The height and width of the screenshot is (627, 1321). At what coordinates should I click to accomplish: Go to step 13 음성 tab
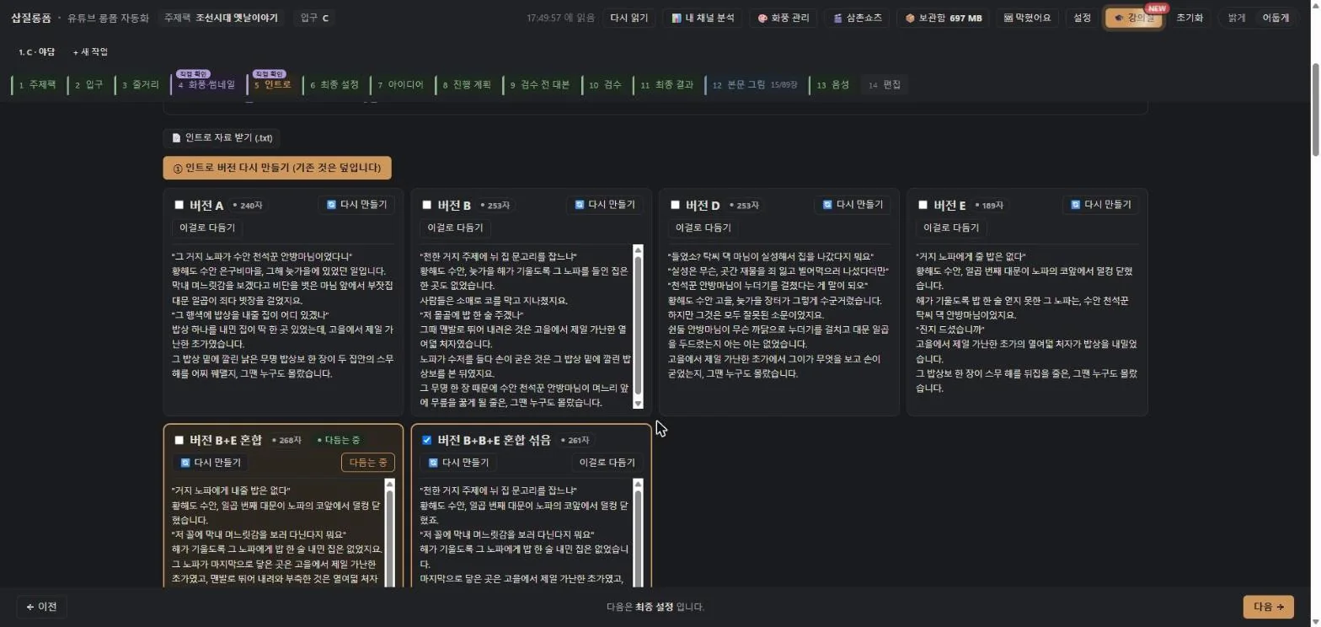pyautogui.click(x=833, y=85)
